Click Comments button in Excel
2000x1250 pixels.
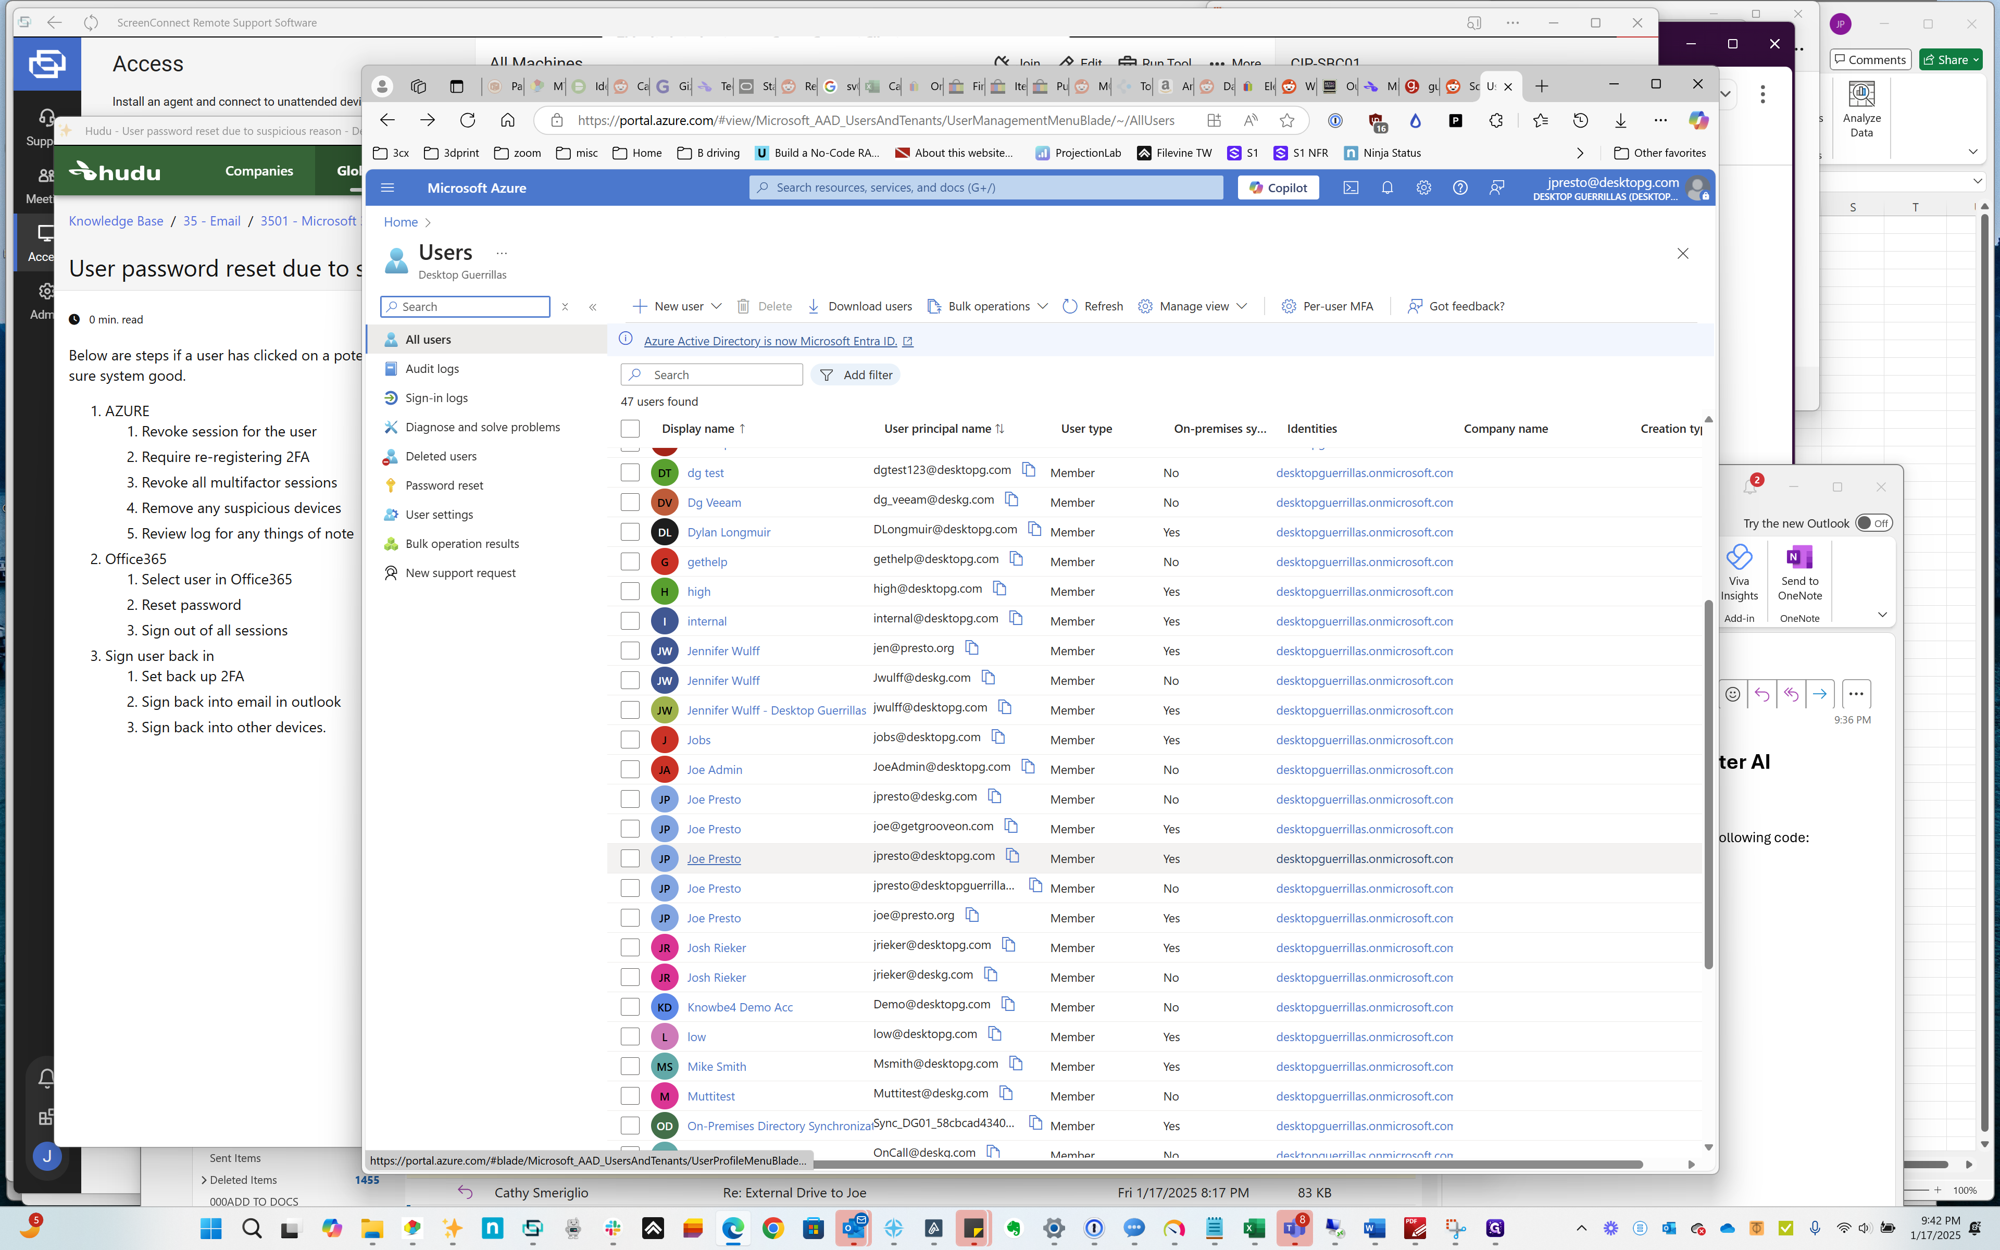click(x=1869, y=59)
